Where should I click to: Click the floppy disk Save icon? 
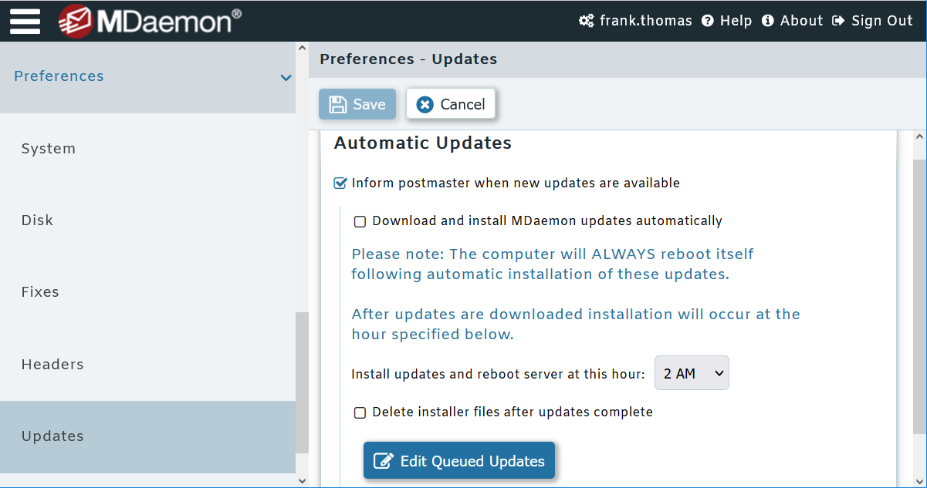tap(340, 103)
